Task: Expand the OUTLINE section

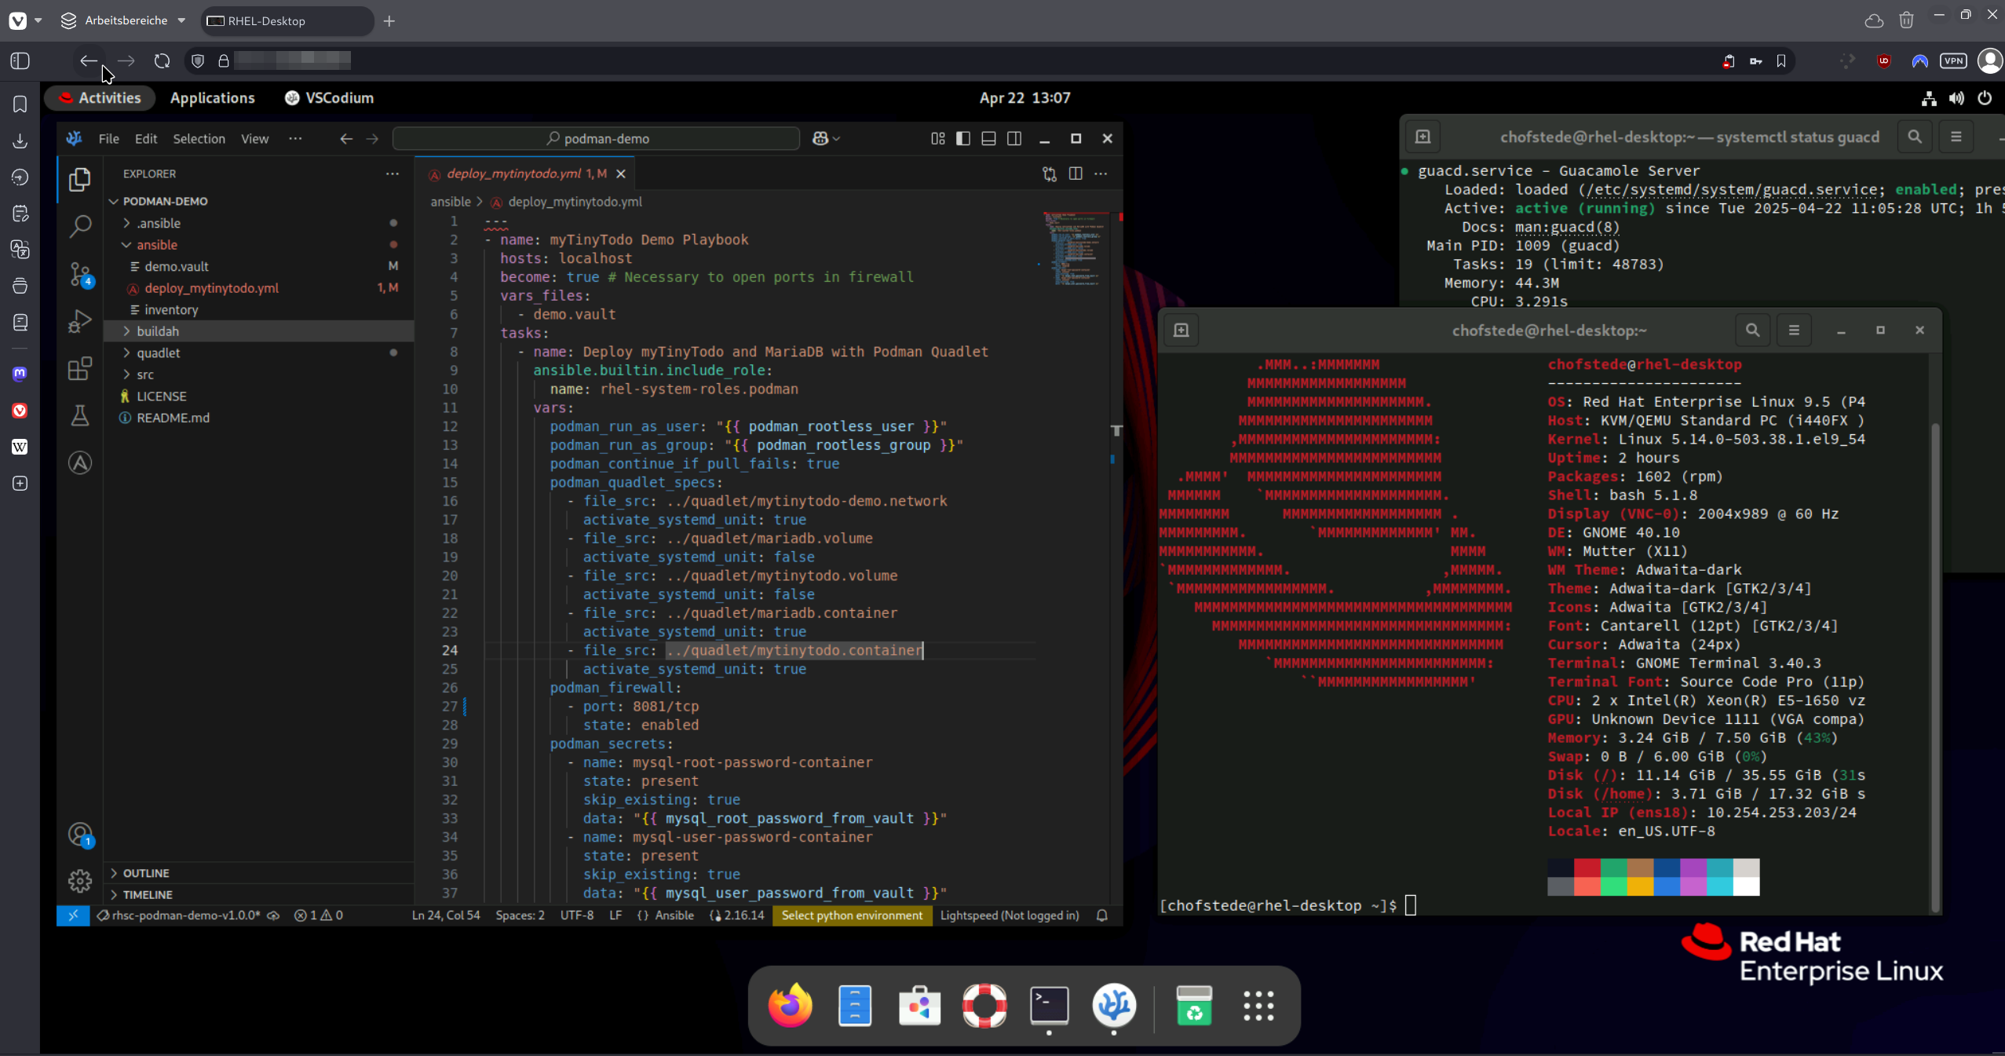Action: (146, 873)
